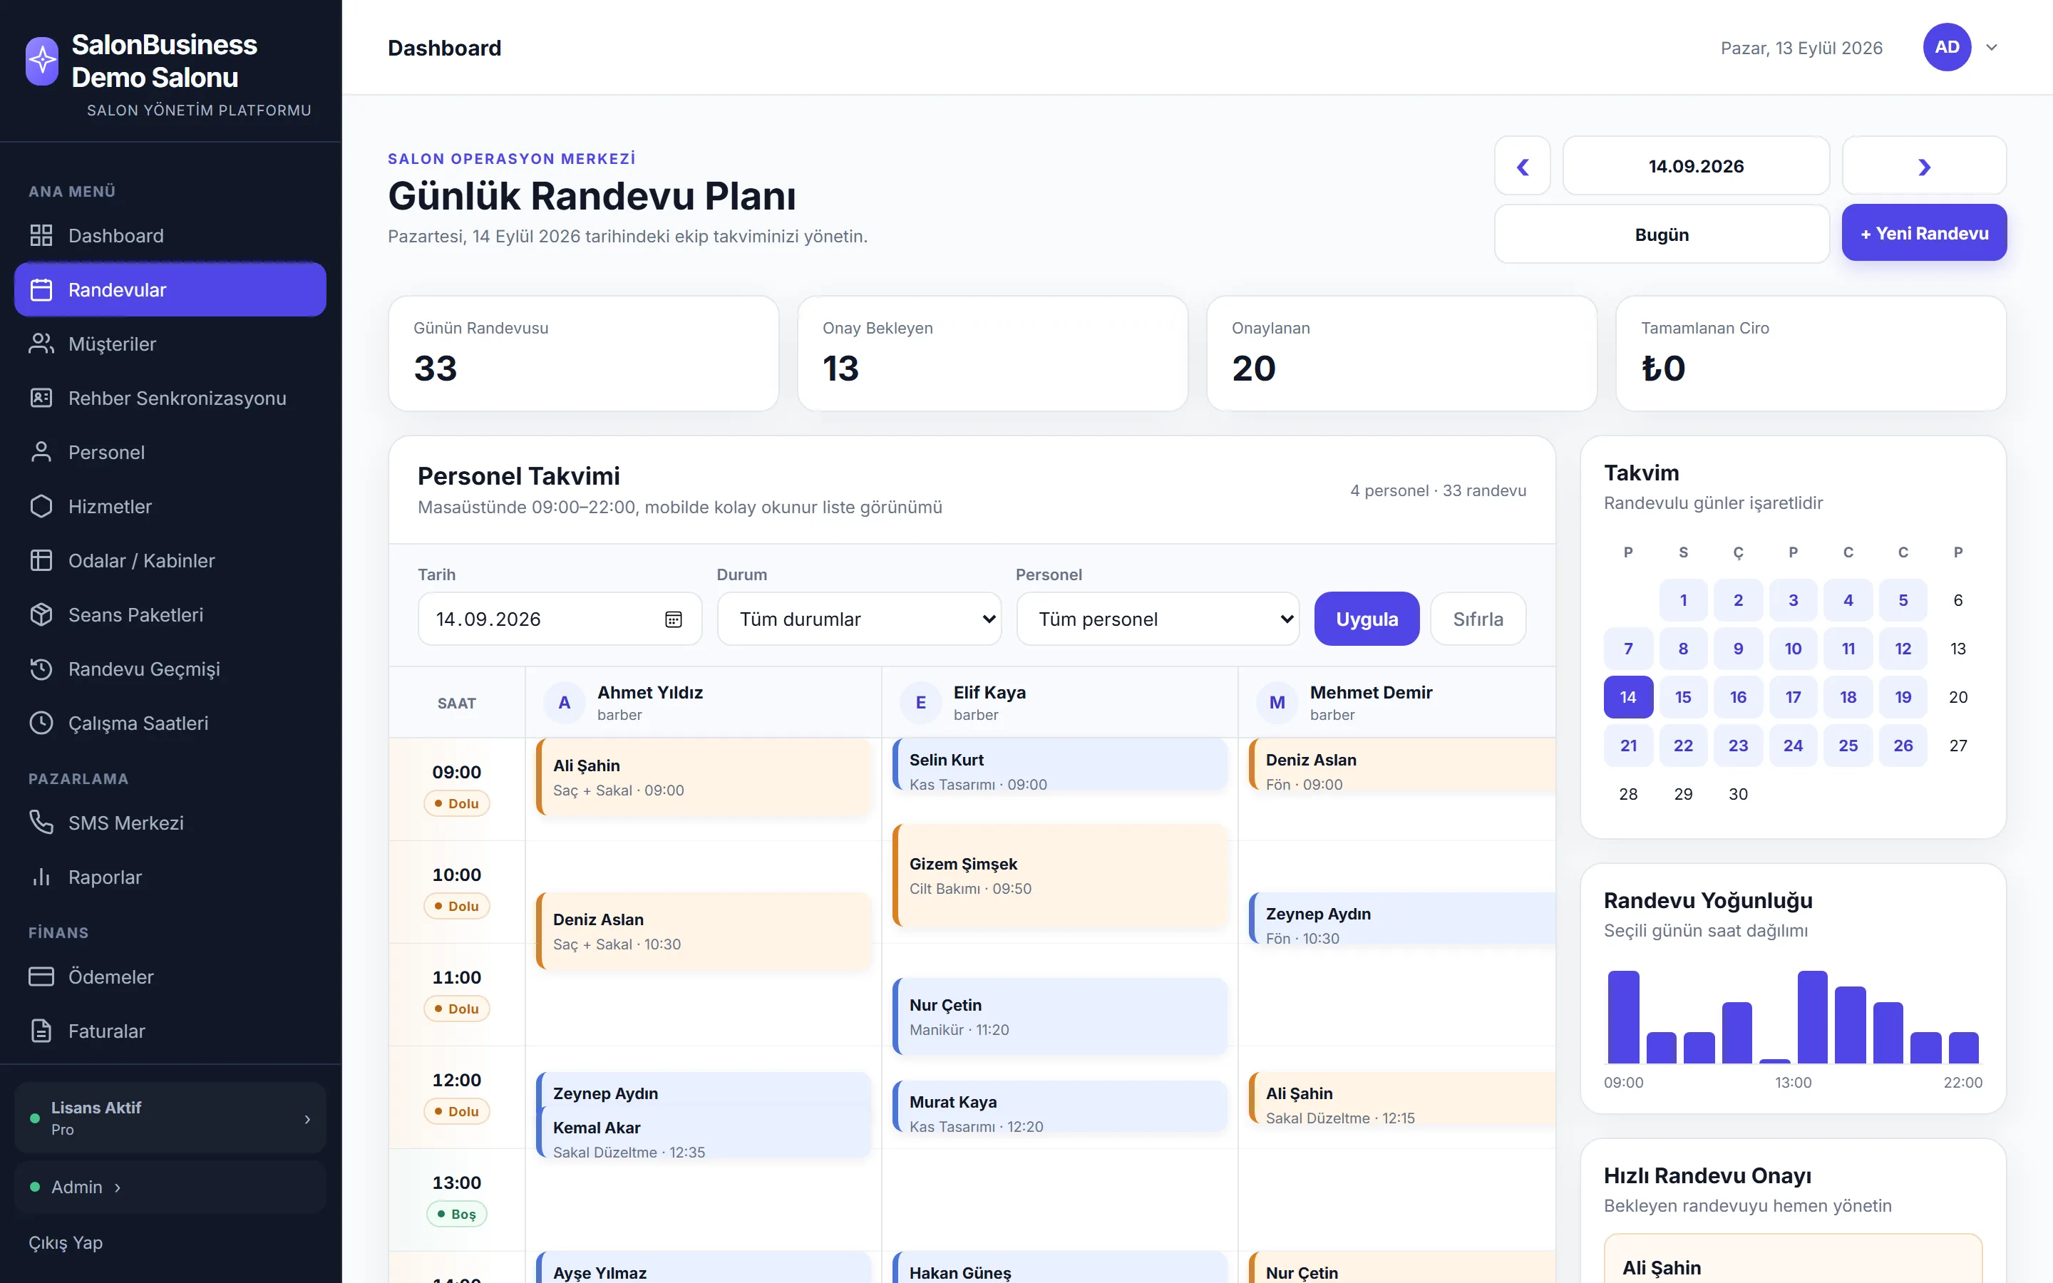The height and width of the screenshot is (1283, 2053).
Task: Click the first bar in Randevu Yoğunluğu chart
Action: point(1623,1016)
